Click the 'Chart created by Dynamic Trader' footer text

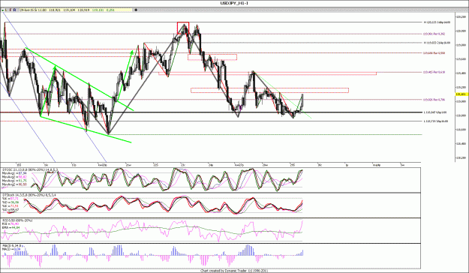(234, 271)
